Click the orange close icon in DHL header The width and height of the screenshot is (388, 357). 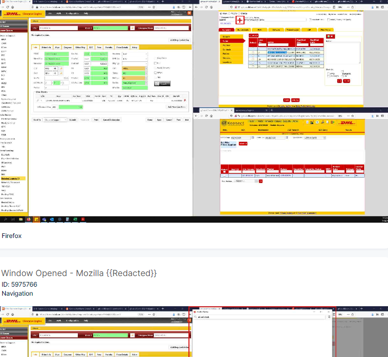coord(188,13)
